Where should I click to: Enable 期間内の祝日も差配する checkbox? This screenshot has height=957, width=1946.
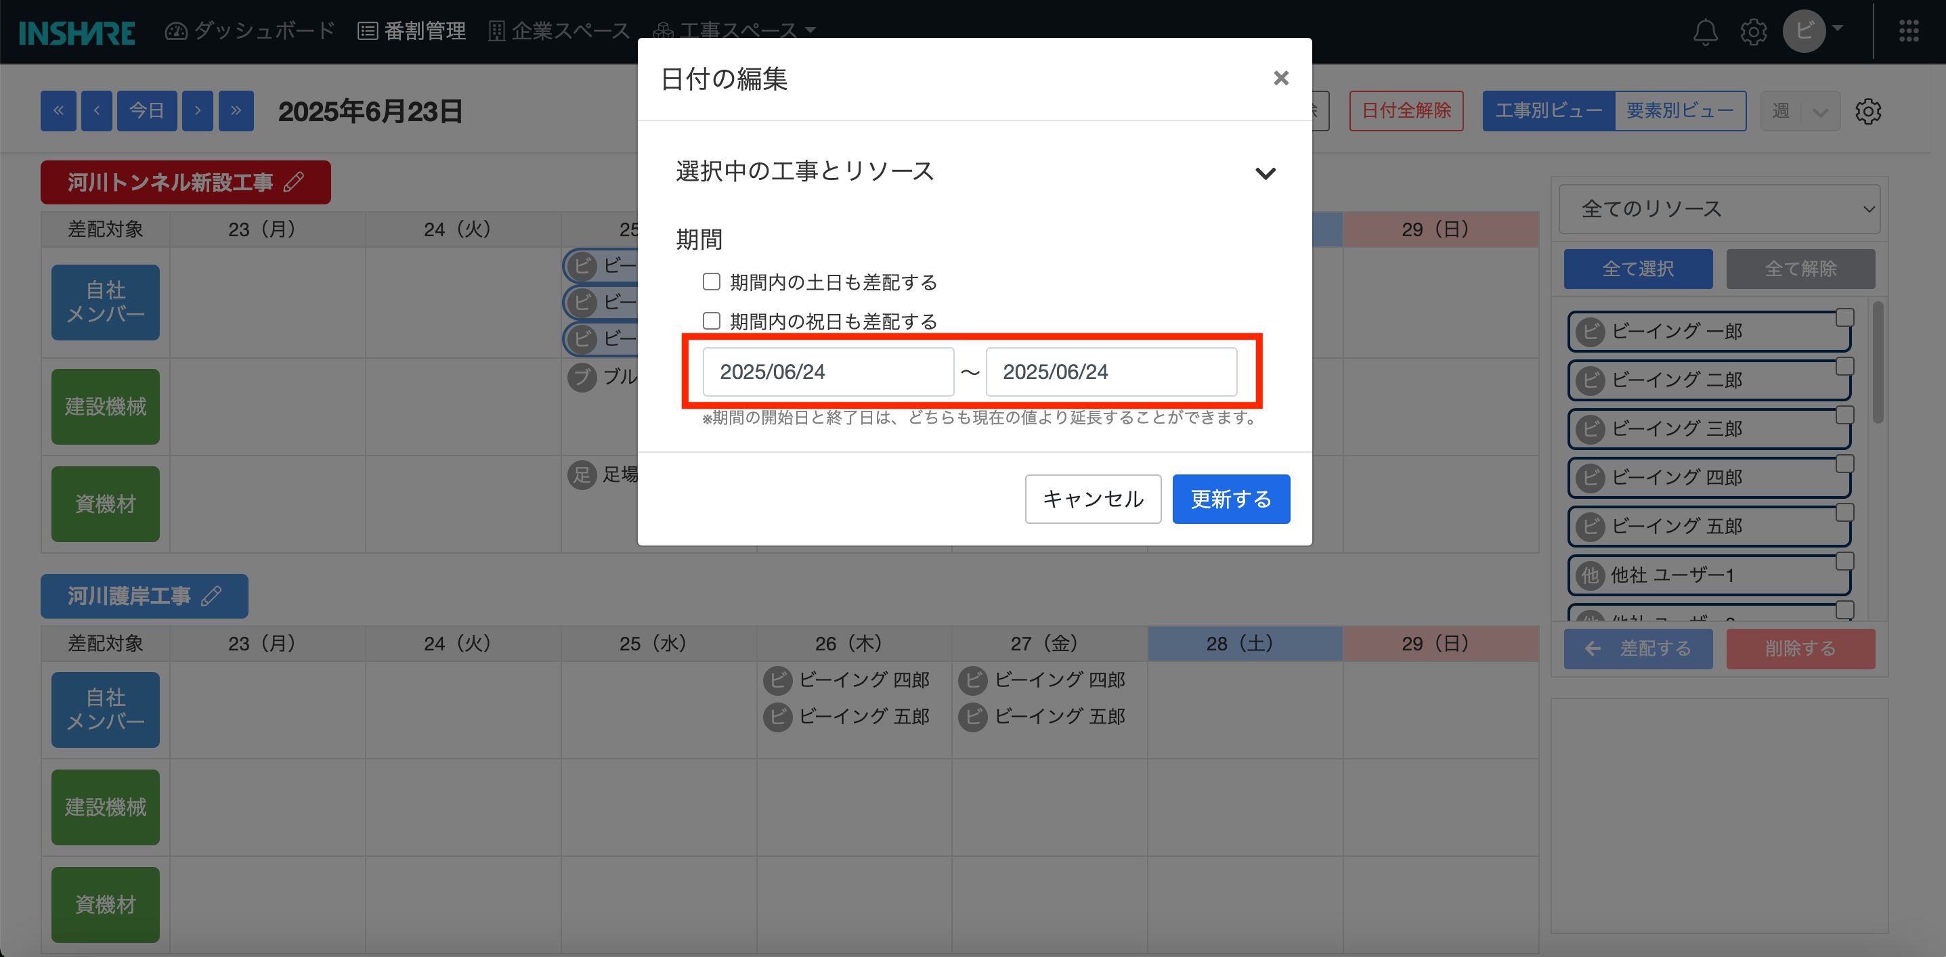click(x=711, y=321)
